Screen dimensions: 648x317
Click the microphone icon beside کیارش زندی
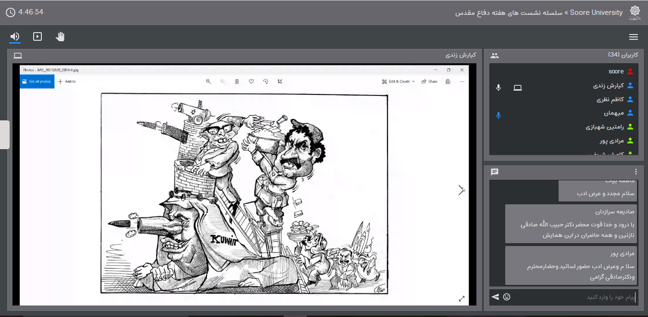498,87
